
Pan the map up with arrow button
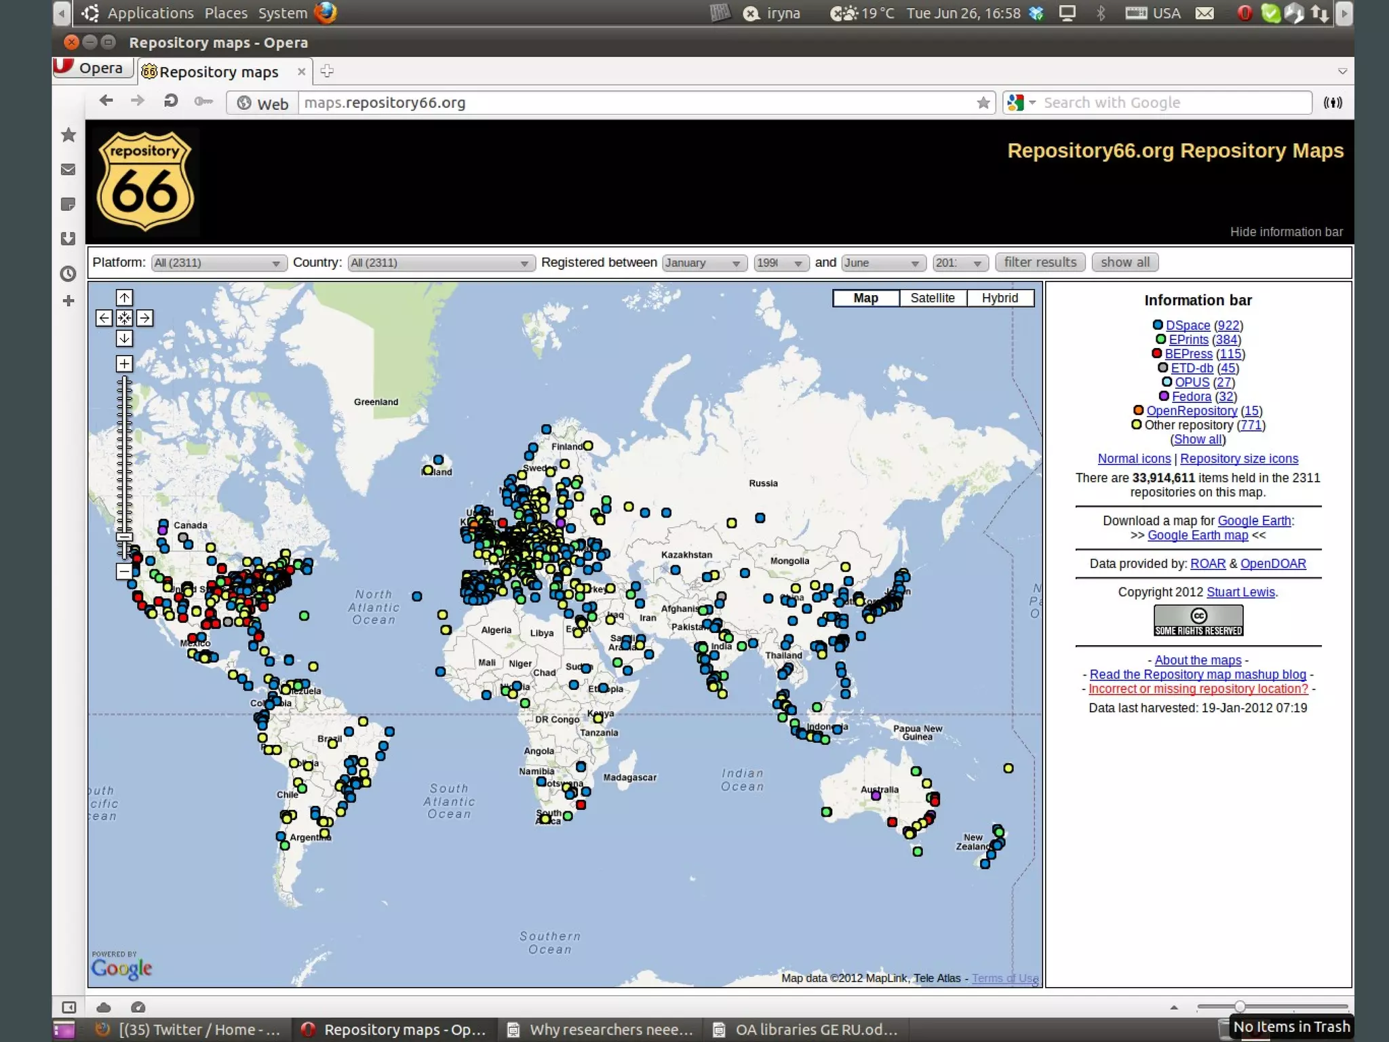pos(124,297)
